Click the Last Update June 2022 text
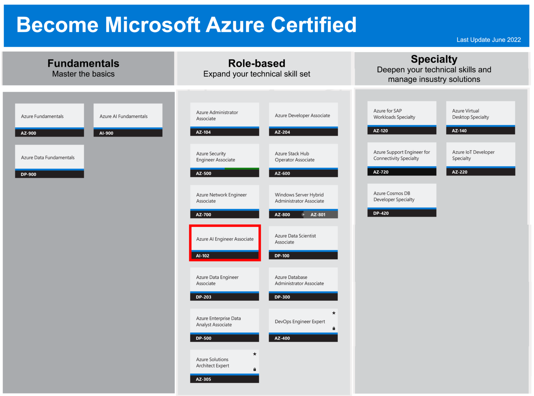The height and width of the screenshot is (396, 534). (489, 40)
